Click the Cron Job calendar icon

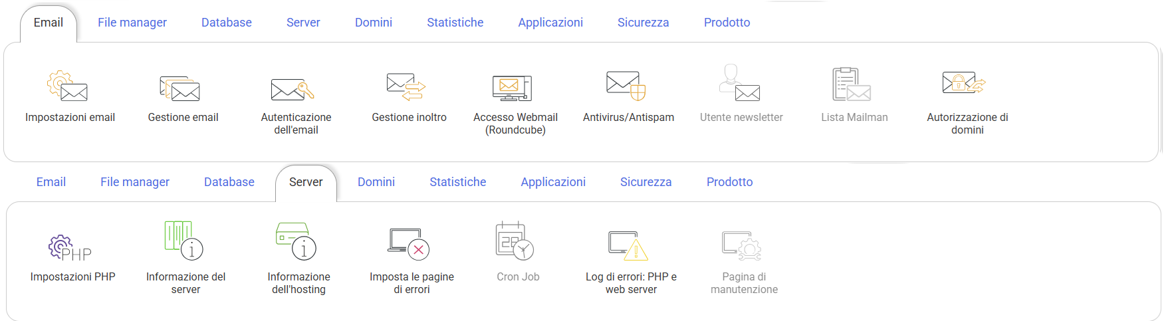click(x=515, y=241)
